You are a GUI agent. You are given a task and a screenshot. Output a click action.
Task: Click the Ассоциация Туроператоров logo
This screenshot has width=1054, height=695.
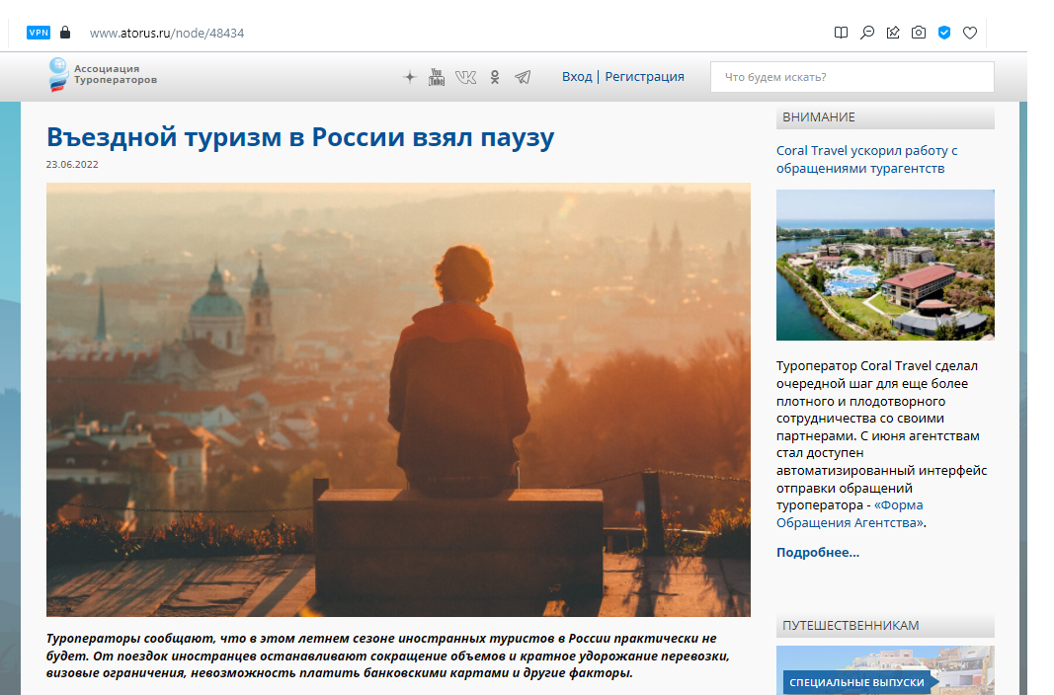(103, 75)
